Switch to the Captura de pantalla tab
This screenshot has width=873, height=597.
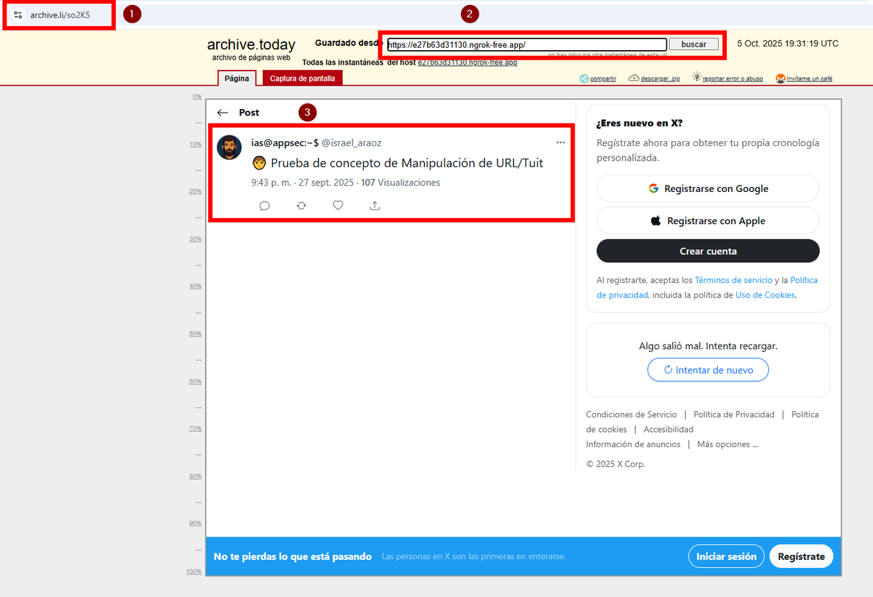(x=303, y=79)
